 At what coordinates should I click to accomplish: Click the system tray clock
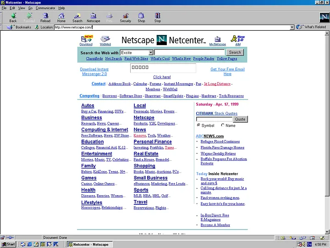[x=320, y=244]
